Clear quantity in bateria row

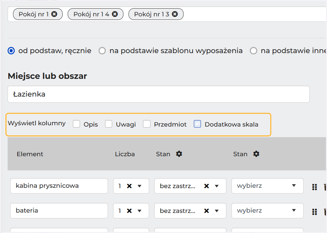(129, 211)
